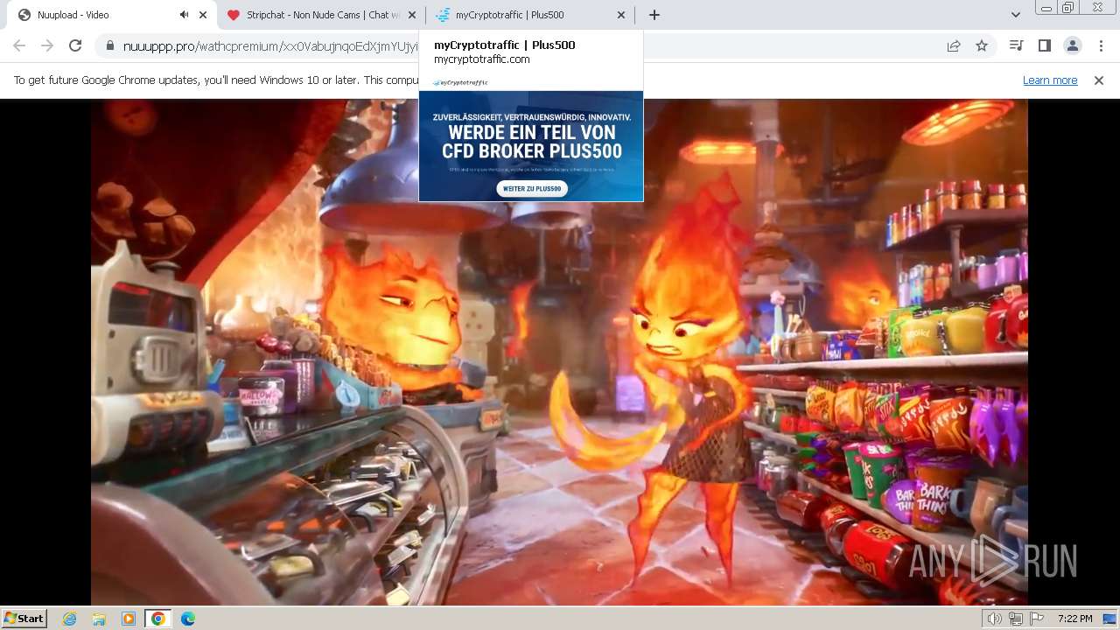The height and width of the screenshot is (630, 1120).
Task: Toggle the browser side panel
Action: coord(1044,45)
